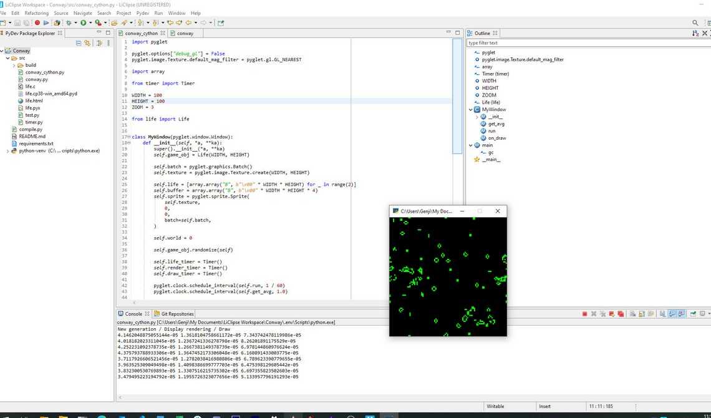The height and width of the screenshot is (418, 711).
Task: Click the Debug bug icon in toolbar
Action: pyautogui.click(x=69, y=23)
